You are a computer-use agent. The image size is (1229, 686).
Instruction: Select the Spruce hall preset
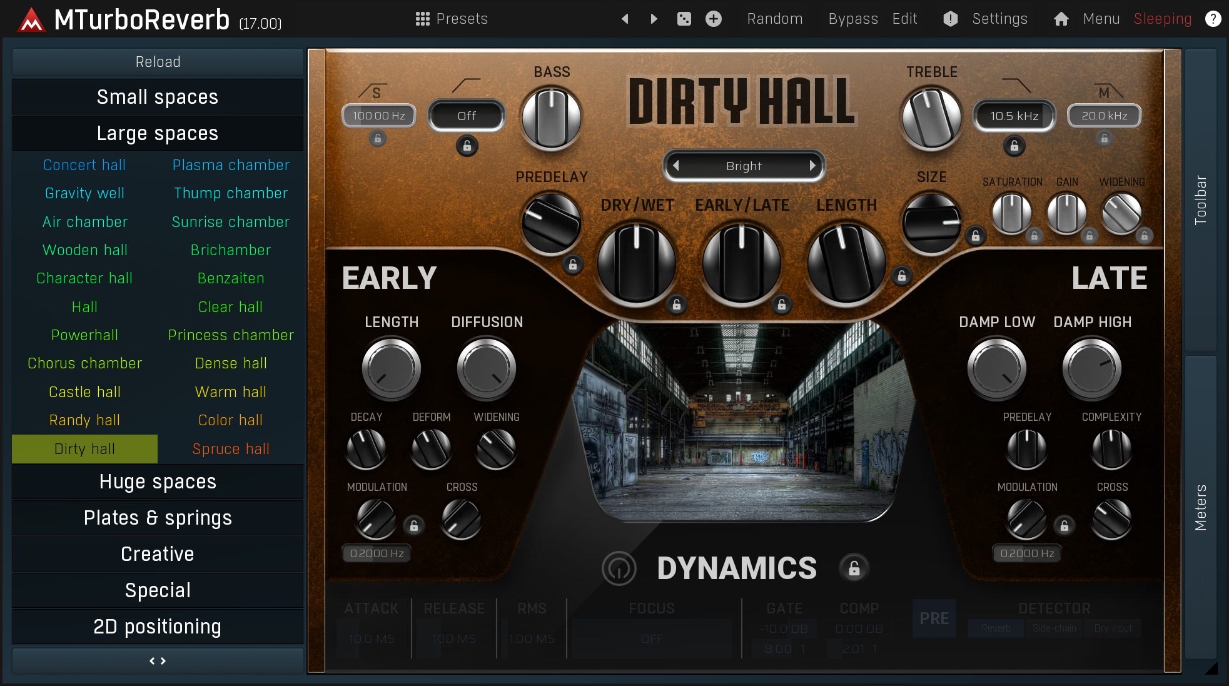pos(230,449)
